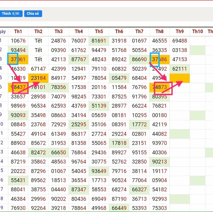The width and height of the screenshot is (213, 212).
Task: Select the cell with number 74873
Action: [159, 88]
